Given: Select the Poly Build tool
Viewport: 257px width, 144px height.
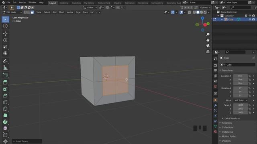Looking at the screenshot, I should [x=5, y=115].
